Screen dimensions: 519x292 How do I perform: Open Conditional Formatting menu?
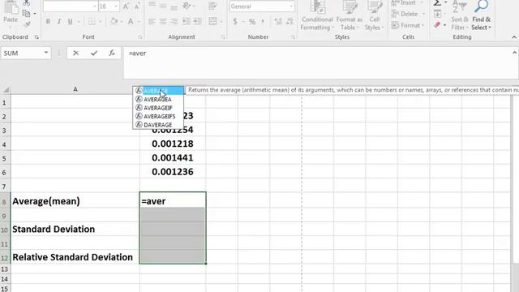tap(316, 15)
